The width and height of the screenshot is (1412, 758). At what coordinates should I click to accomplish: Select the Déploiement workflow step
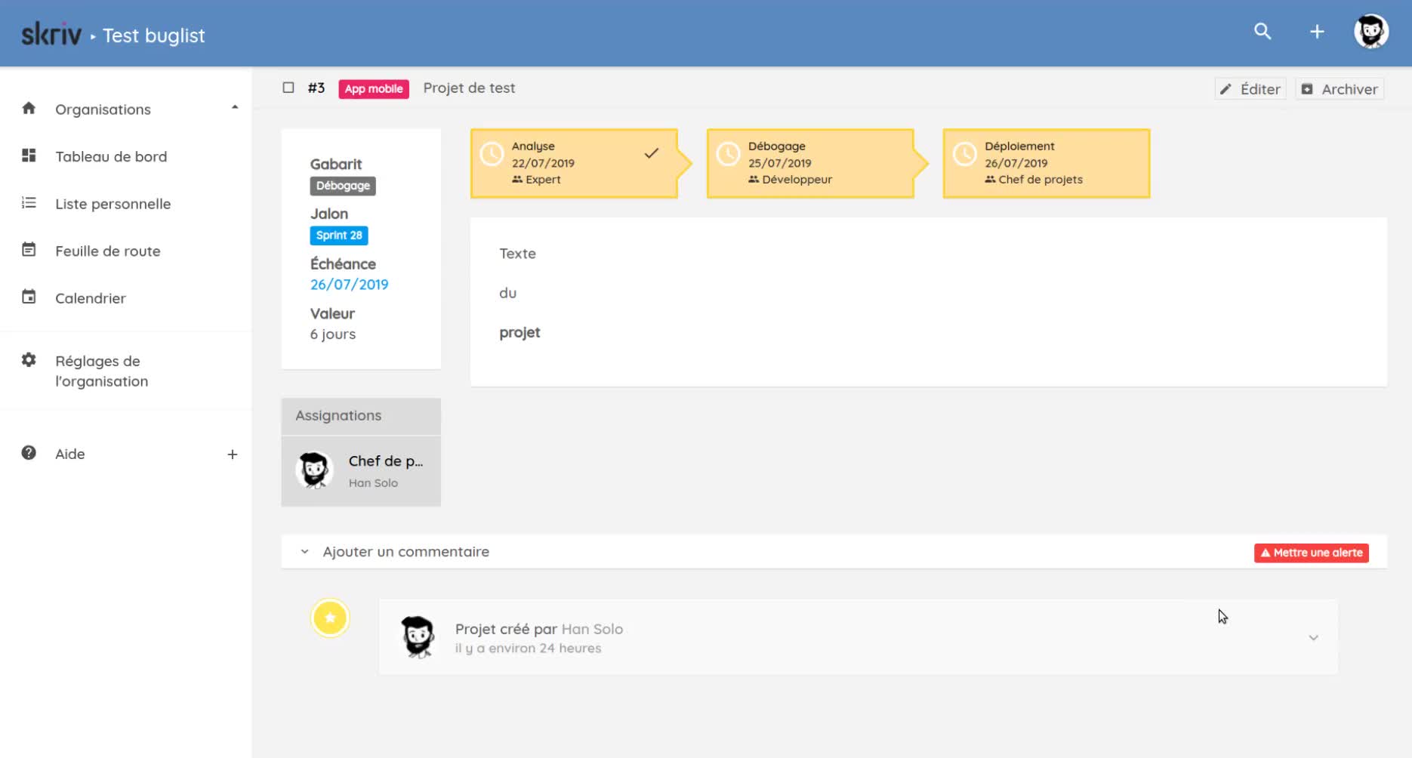(1046, 163)
